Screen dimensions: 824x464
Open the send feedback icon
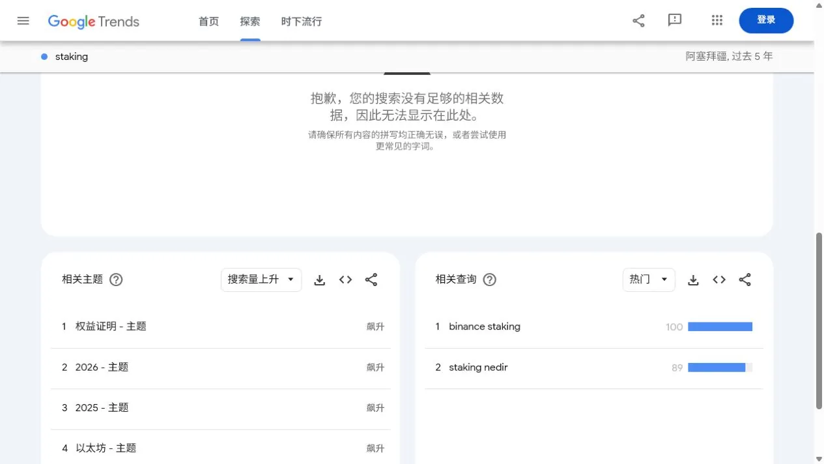point(675,21)
